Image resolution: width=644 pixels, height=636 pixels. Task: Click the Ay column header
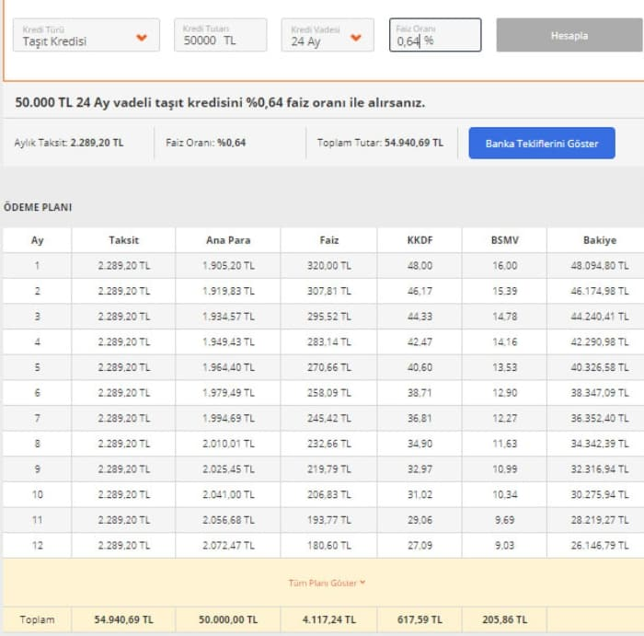(x=37, y=240)
